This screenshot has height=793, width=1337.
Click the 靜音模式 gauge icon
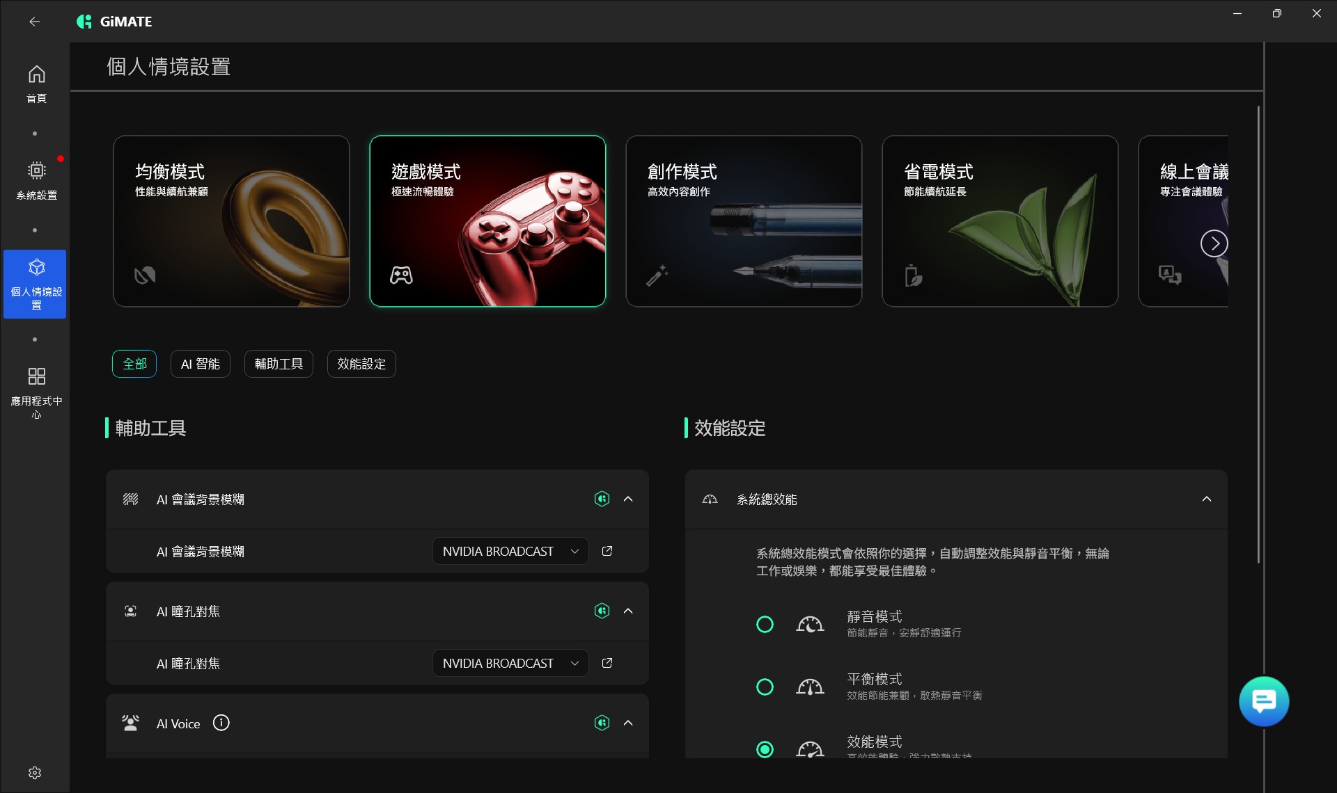click(x=810, y=624)
